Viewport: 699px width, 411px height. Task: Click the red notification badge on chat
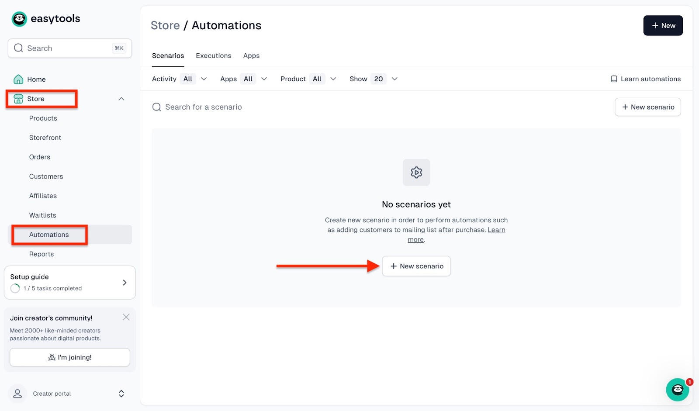tap(689, 382)
